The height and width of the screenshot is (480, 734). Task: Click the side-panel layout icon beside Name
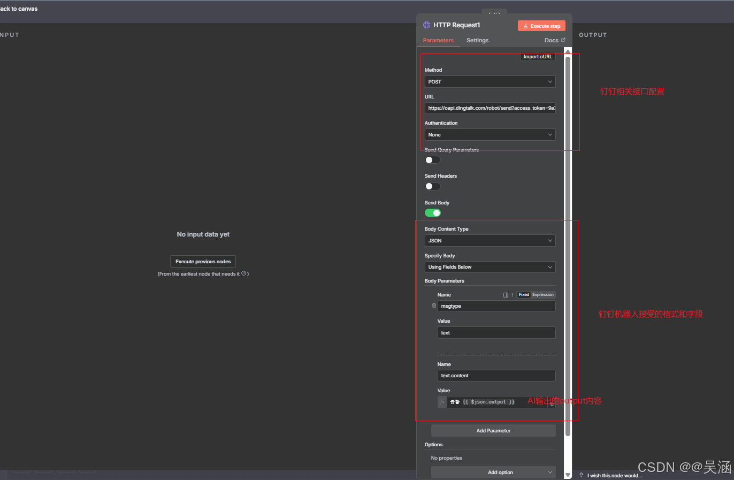point(506,295)
